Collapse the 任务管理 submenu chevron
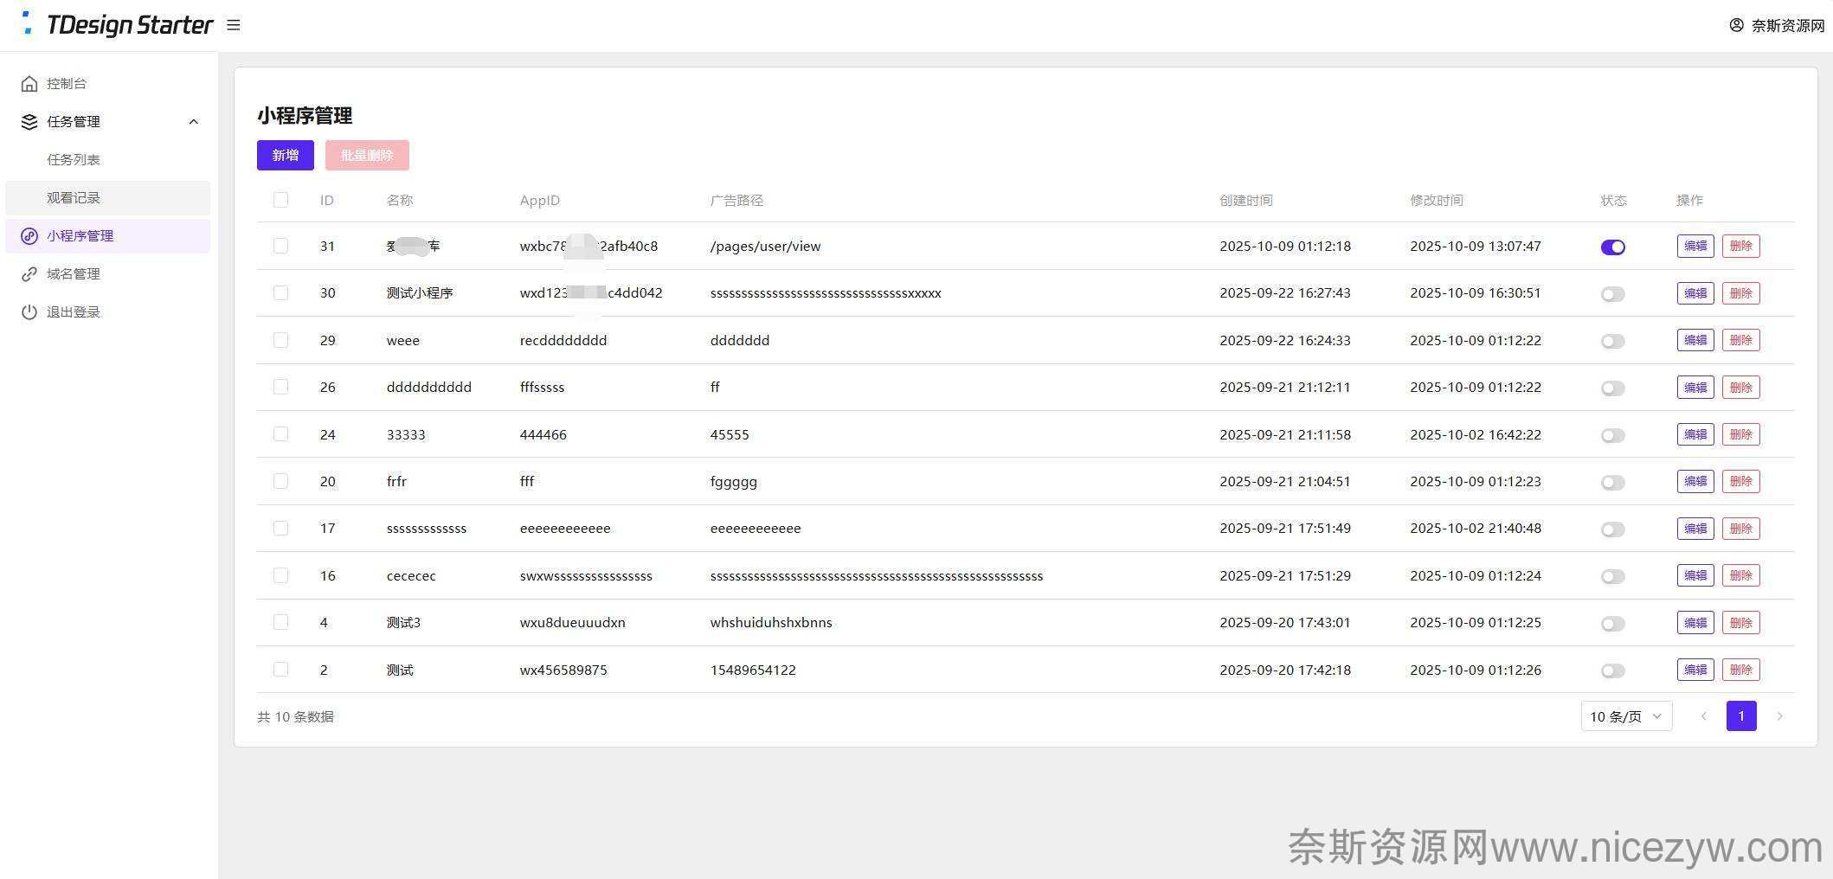1833x879 pixels. [194, 122]
